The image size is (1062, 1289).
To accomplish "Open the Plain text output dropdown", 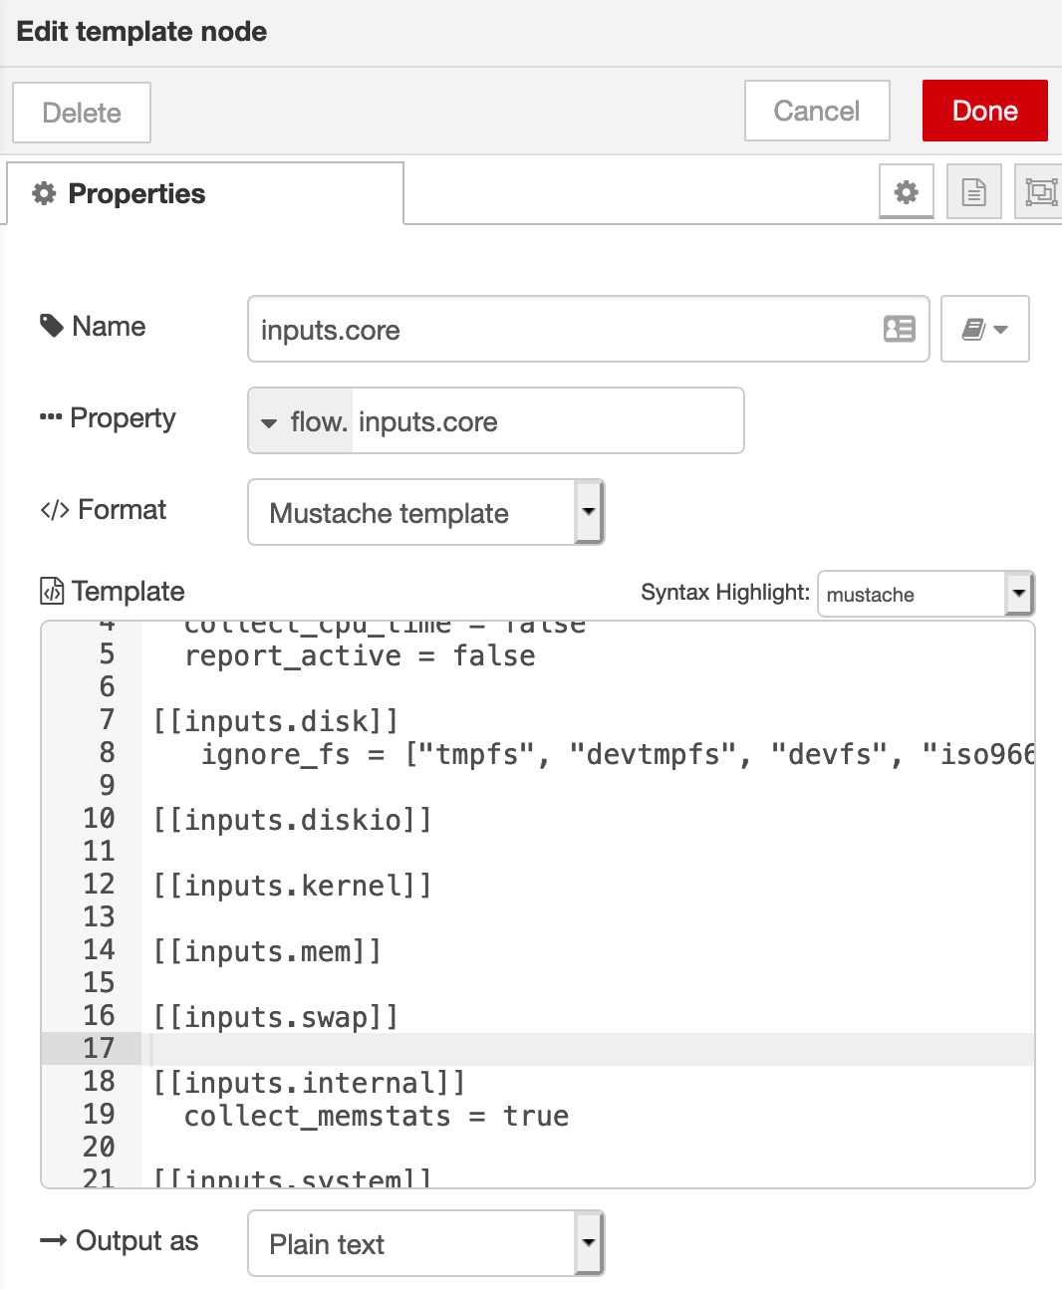I will coord(425,1244).
